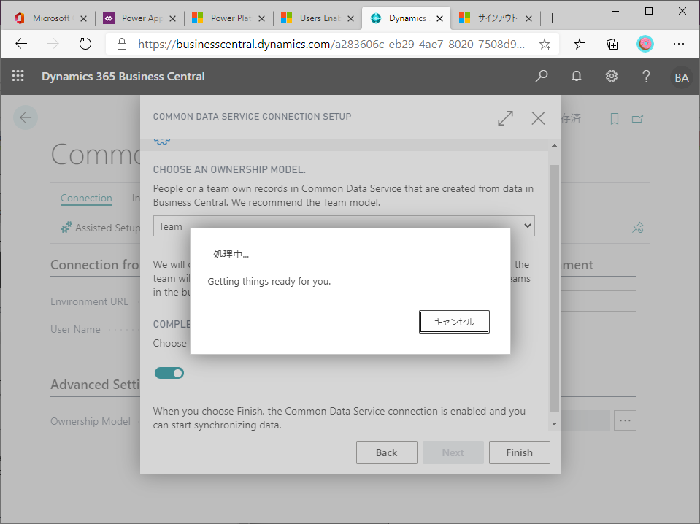Open browser Settings and more menu
The image size is (700, 524).
pyautogui.click(x=679, y=44)
